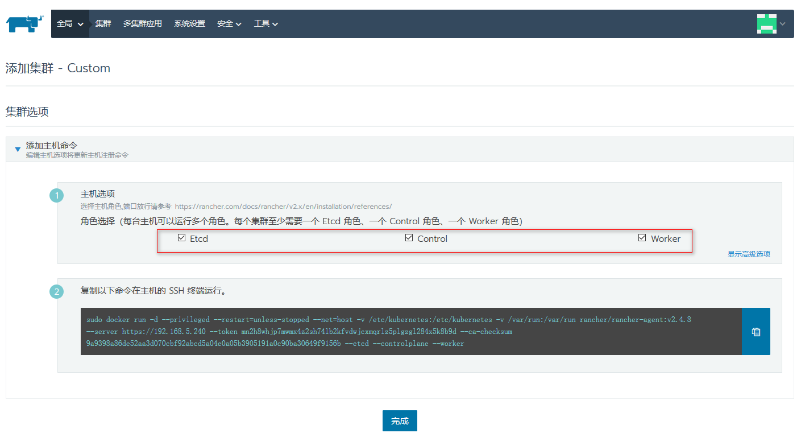The width and height of the screenshot is (801, 437).
Task: Uncheck the Worker role checkbox
Action: 642,238
